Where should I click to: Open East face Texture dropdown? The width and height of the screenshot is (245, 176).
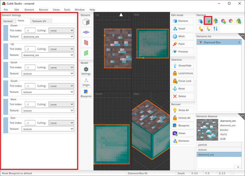point(48,129)
